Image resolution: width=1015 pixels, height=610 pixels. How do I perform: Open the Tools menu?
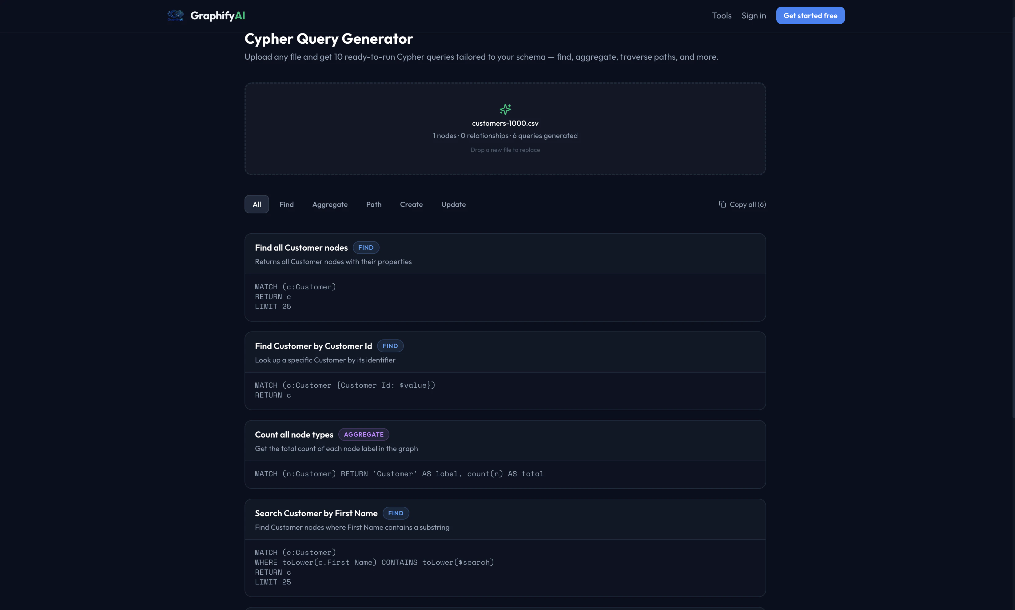722,16
